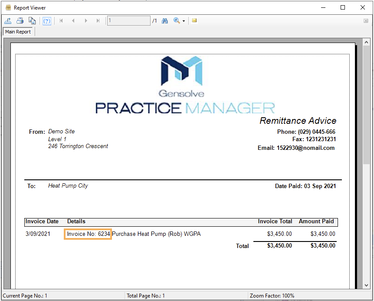Viewport: 374px width, 301px height.
Task: Click the Demo Site sender name
Action: (x=61, y=131)
